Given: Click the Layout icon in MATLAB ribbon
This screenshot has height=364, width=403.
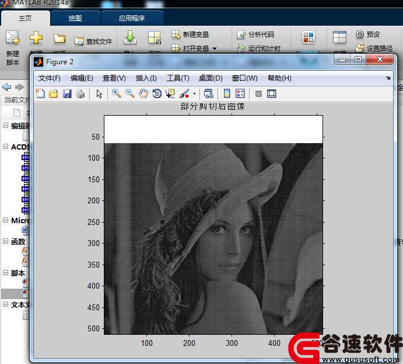Looking at the screenshot, I should tap(339, 37).
